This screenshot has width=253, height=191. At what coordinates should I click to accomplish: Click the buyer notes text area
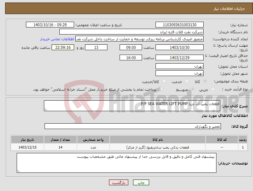[x=116, y=163]
